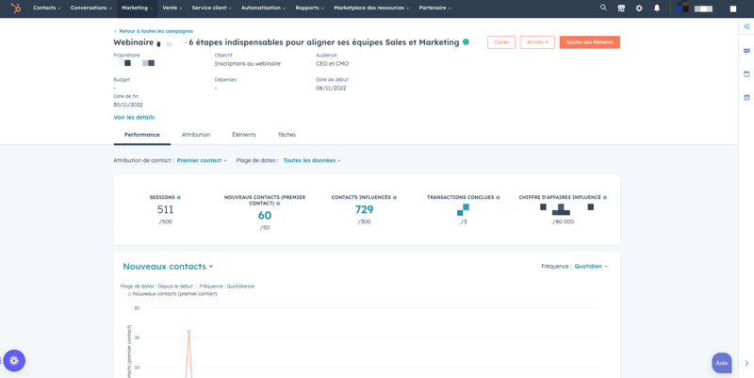Click the Contacts influencés info icon

click(395, 198)
